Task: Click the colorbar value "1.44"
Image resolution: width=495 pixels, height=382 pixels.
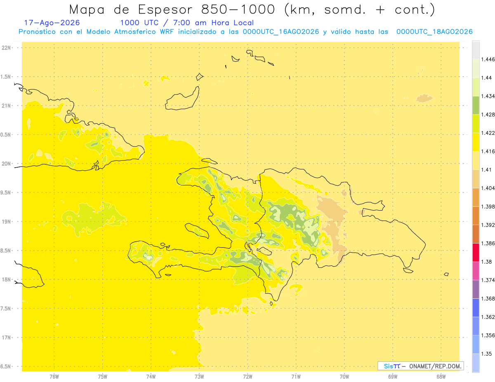Action: (x=486, y=77)
